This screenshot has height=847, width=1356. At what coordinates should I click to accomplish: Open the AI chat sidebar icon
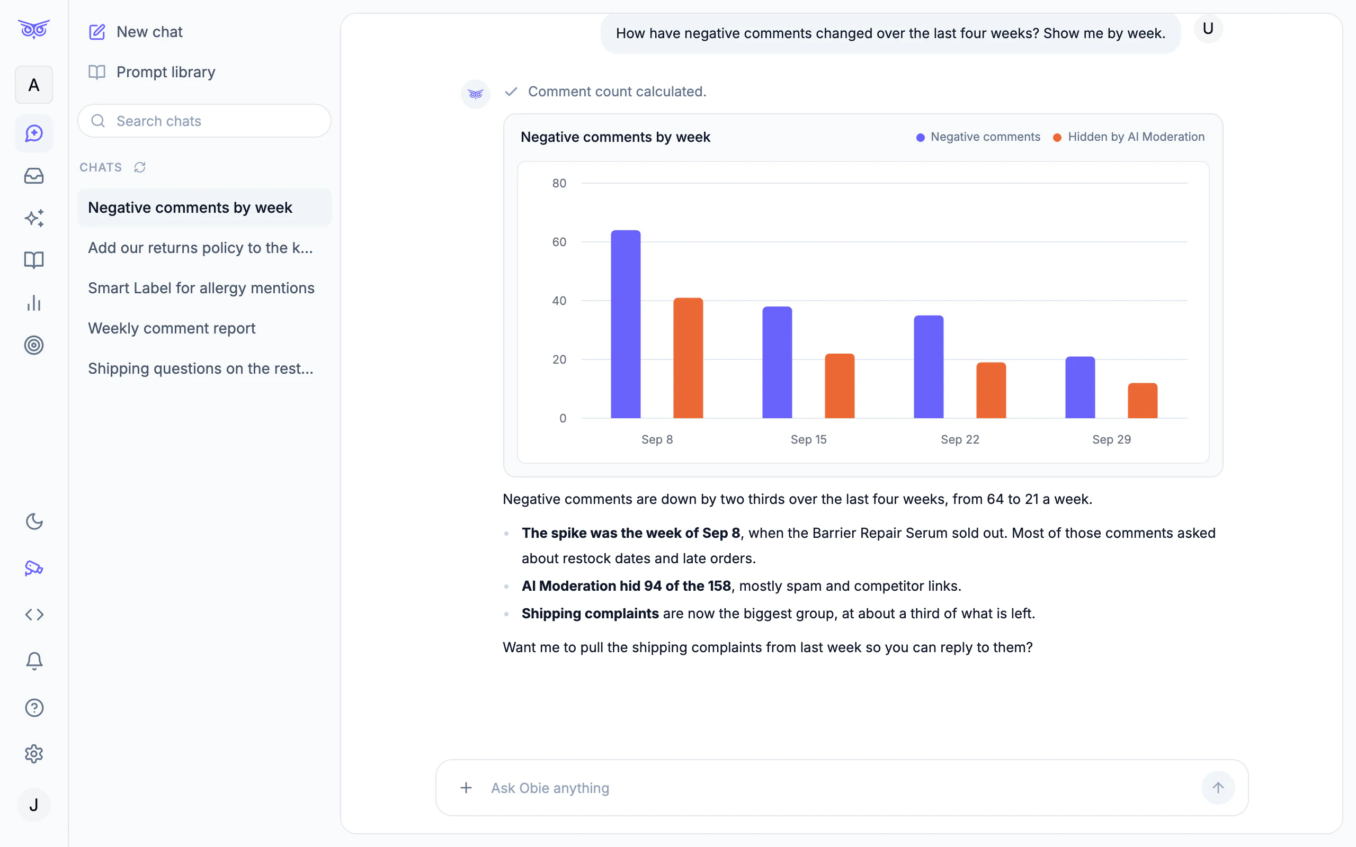[x=33, y=133]
